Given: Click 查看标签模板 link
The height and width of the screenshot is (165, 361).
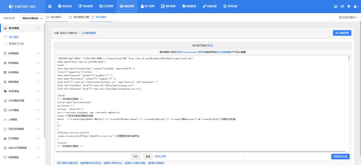Looking at the screenshot, I should [156, 163].
